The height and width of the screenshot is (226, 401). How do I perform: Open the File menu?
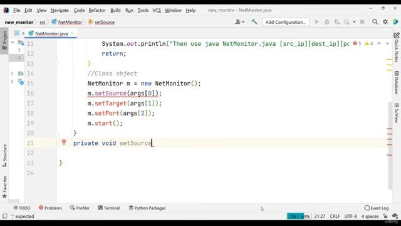tap(17, 10)
